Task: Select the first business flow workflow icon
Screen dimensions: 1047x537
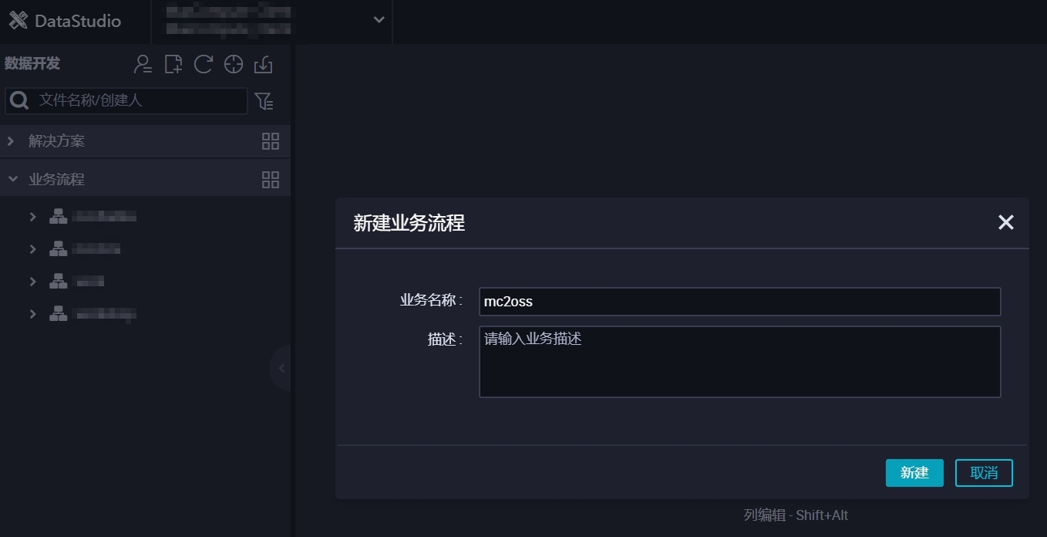Action: 59,217
